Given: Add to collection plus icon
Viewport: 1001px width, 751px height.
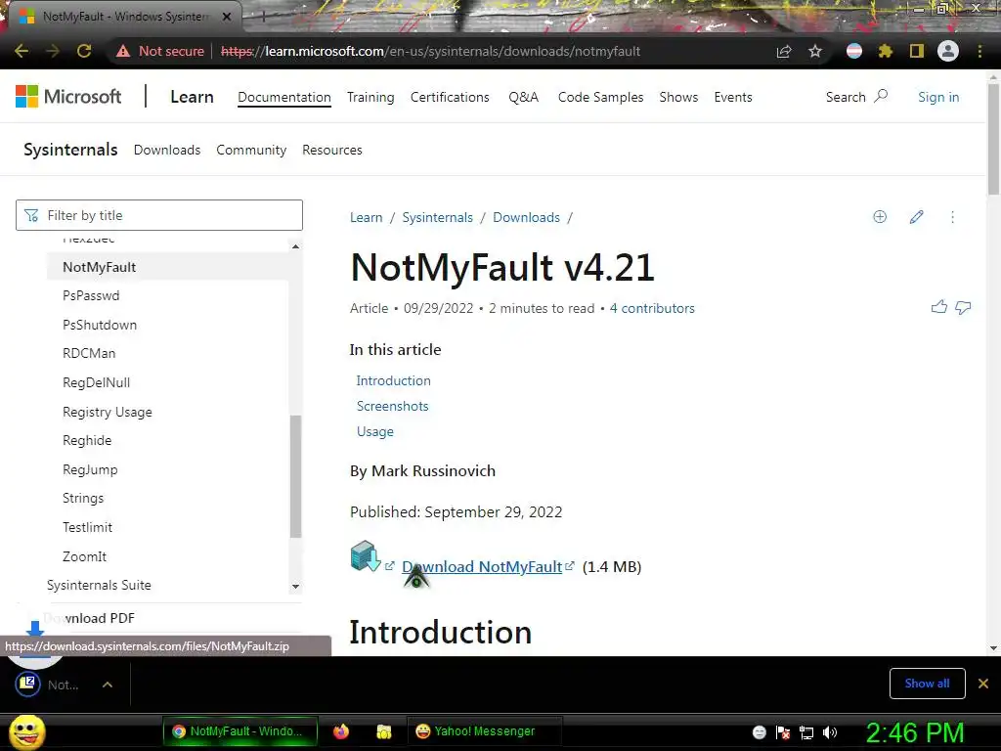Looking at the screenshot, I should click(x=880, y=217).
